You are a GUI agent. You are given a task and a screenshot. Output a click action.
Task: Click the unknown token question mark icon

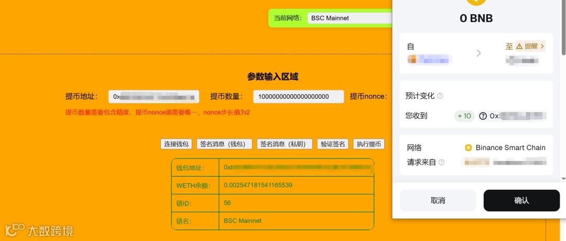pyautogui.click(x=483, y=116)
